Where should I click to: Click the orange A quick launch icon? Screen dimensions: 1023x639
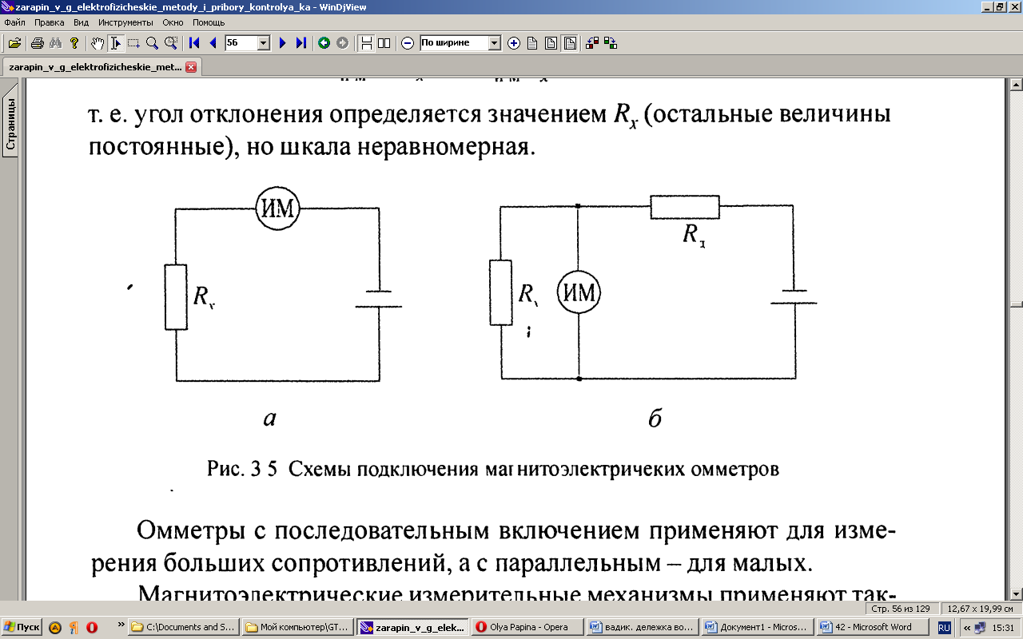[x=55, y=627]
